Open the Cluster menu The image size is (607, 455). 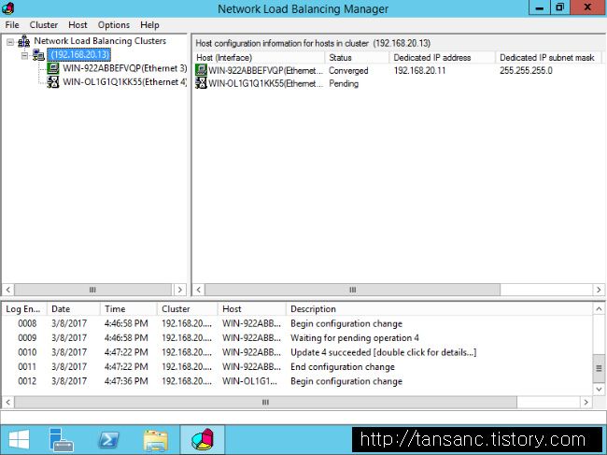(x=44, y=25)
